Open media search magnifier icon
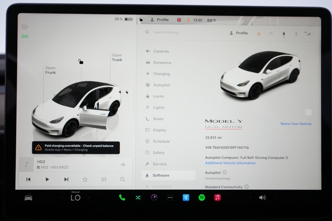 [x=122, y=179]
